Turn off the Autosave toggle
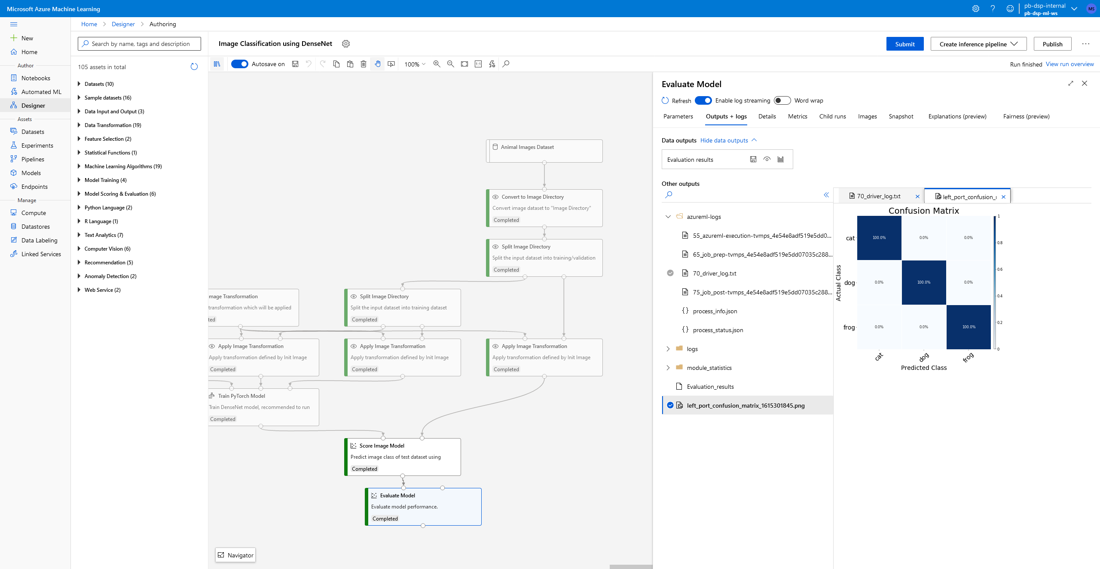The image size is (1100, 569). [x=240, y=64]
